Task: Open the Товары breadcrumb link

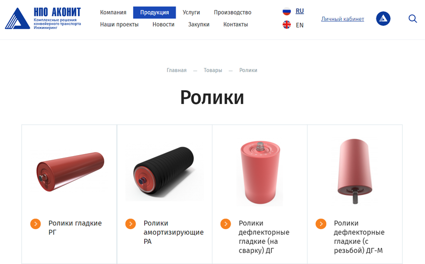Action: [213, 70]
